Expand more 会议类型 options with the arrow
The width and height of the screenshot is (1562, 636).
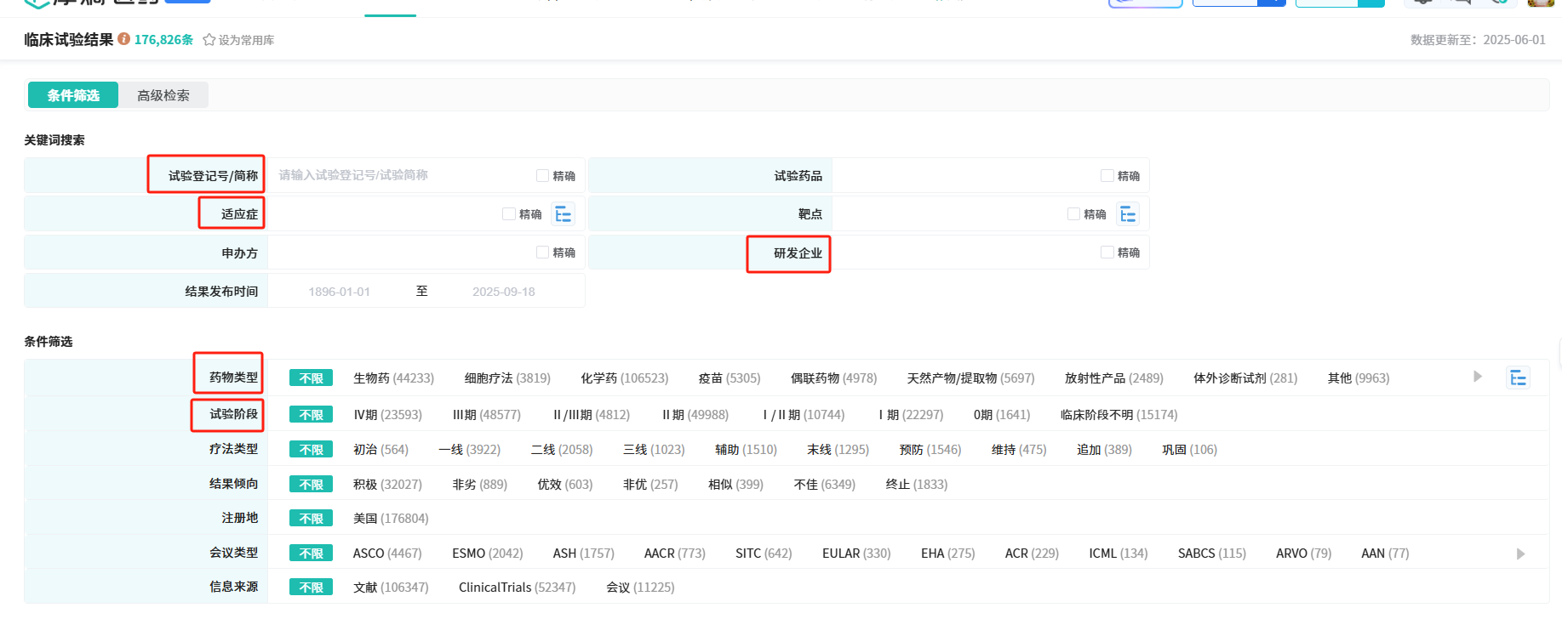pyautogui.click(x=1520, y=554)
